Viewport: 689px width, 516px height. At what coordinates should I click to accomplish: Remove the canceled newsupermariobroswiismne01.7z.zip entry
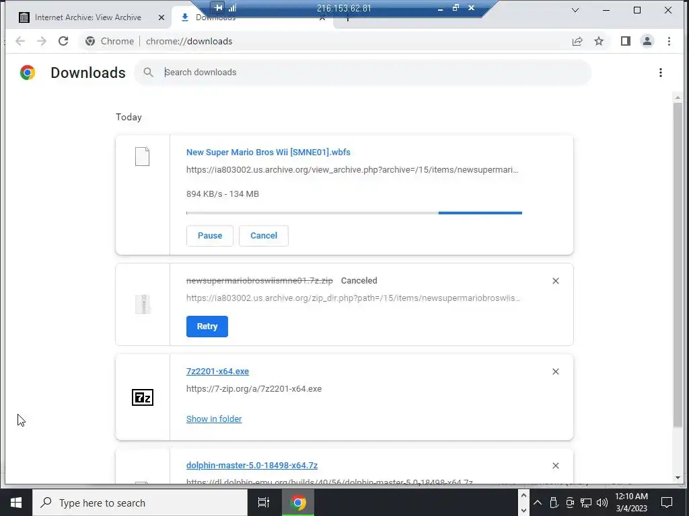point(555,281)
